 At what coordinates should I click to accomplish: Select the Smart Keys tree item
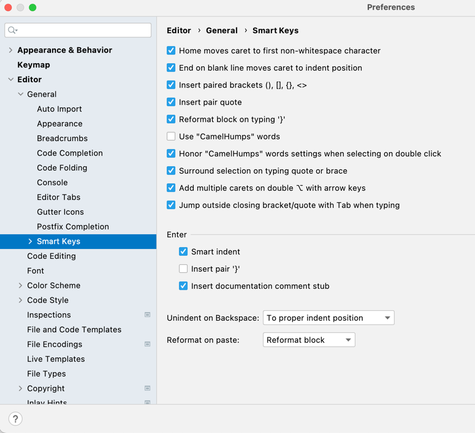[x=78, y=242]
